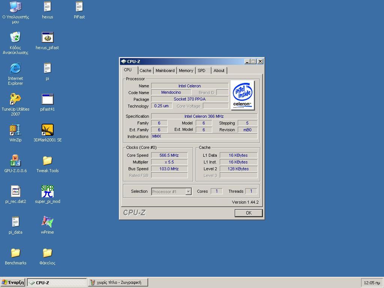Click the Mendocino code name value

(171, 92)
